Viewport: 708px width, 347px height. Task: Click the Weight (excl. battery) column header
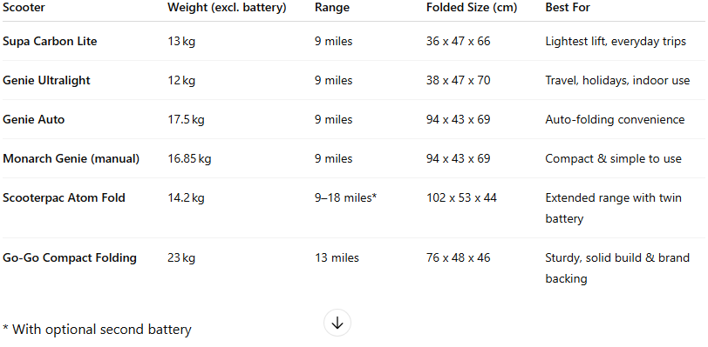click(x=227, y=8)
